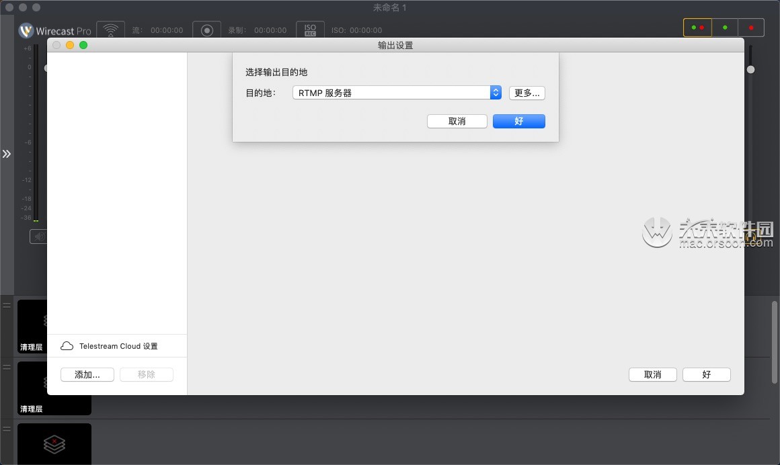Expand the left panel with the » chevron
The width and height of the screenshot is (780, 465).
pyautogui.click(x=7, y=153)
